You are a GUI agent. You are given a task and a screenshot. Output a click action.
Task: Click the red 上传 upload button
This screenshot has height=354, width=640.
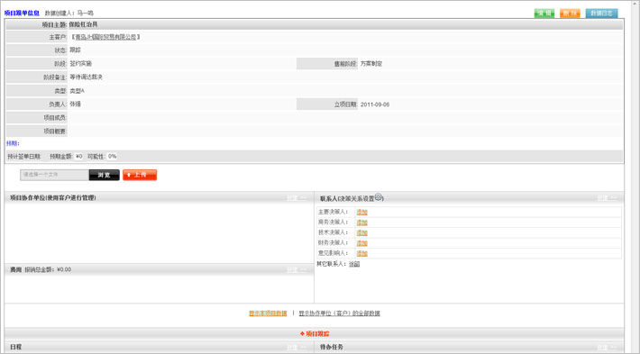click(140, 175)
